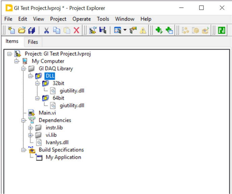Switch to the Files tab
Screen dimensions: 232x194
[x=33, y=42]
